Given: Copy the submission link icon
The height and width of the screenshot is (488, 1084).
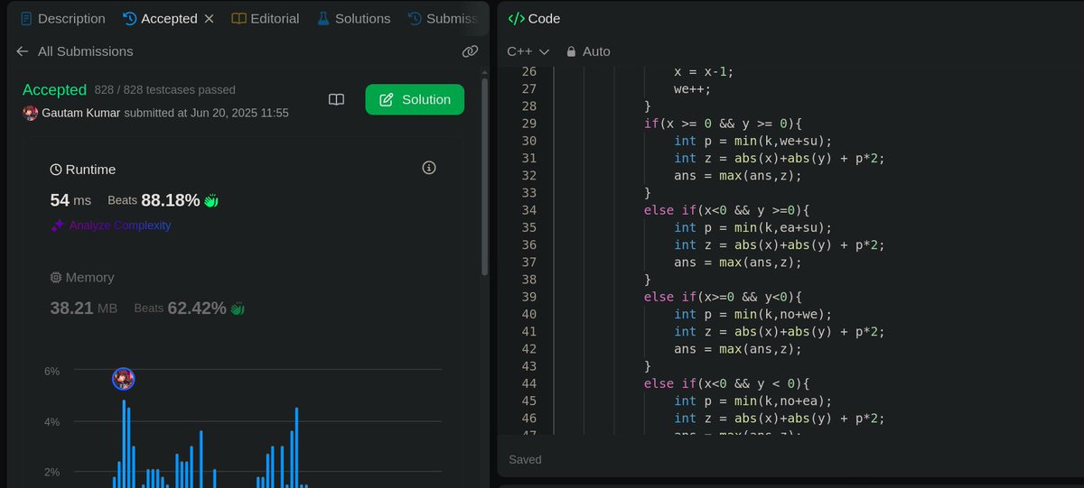Looking at the screenshot, I should click(470, 51).
